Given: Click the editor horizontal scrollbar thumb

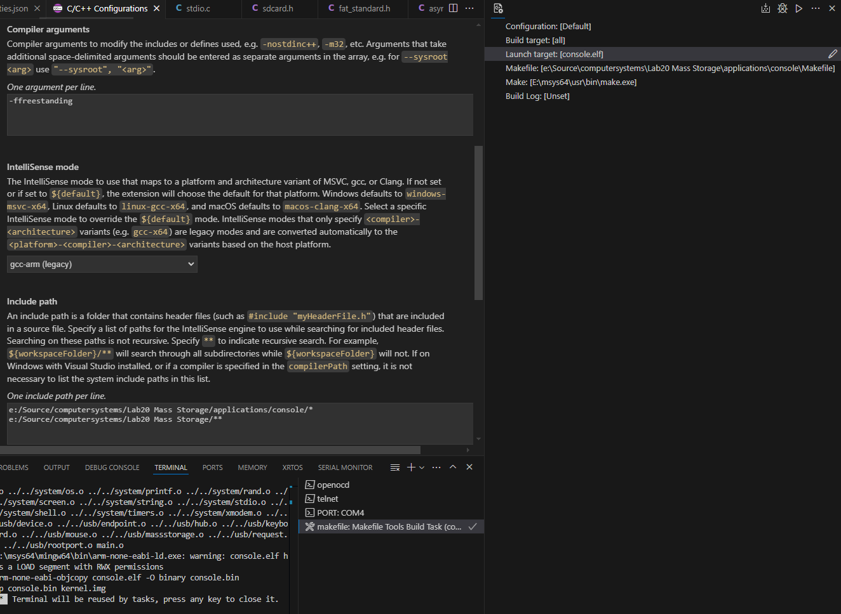Looking at the screenshot, I should pyautogui.click(x=210, y=450).
